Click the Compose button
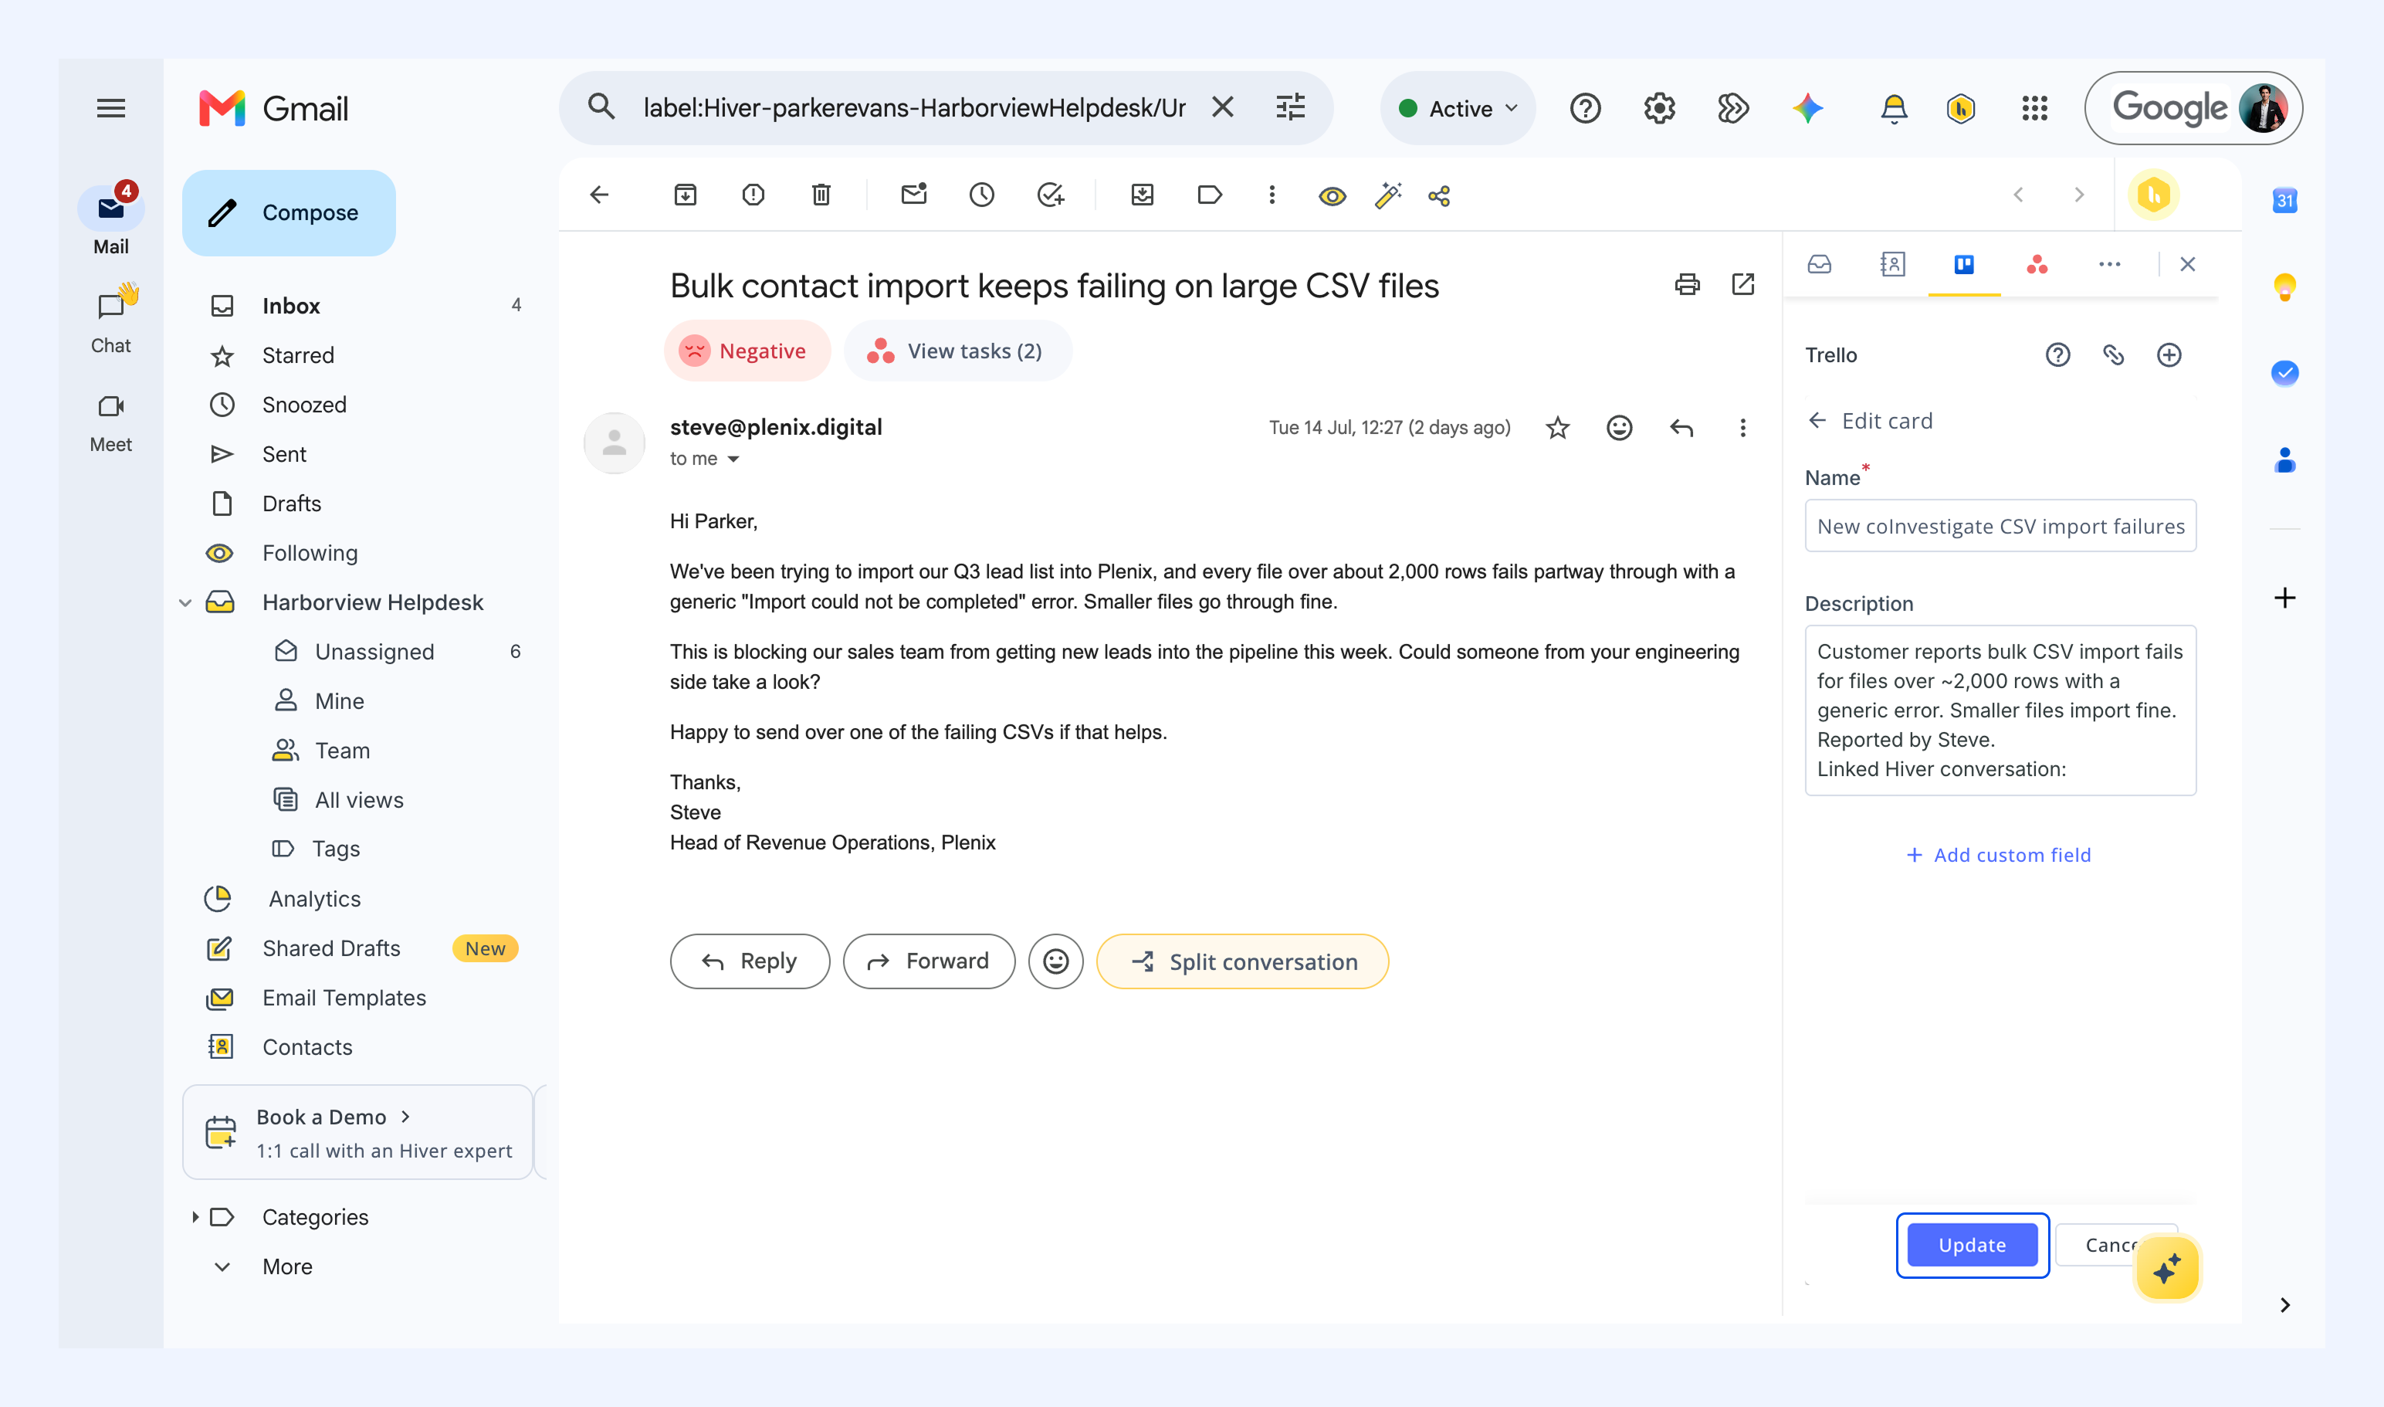Image resolution: width=2384 pixels, height=1407 pixels. tap(289, 213)
